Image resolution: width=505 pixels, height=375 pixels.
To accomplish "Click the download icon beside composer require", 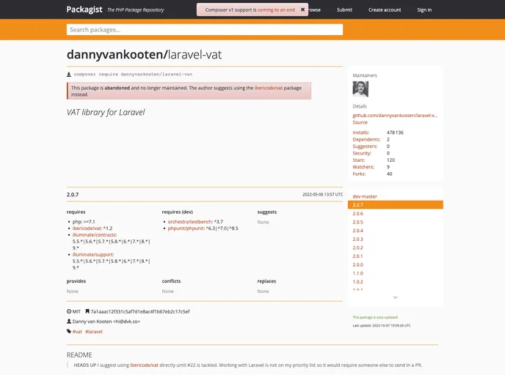I will tap(69, 74).
